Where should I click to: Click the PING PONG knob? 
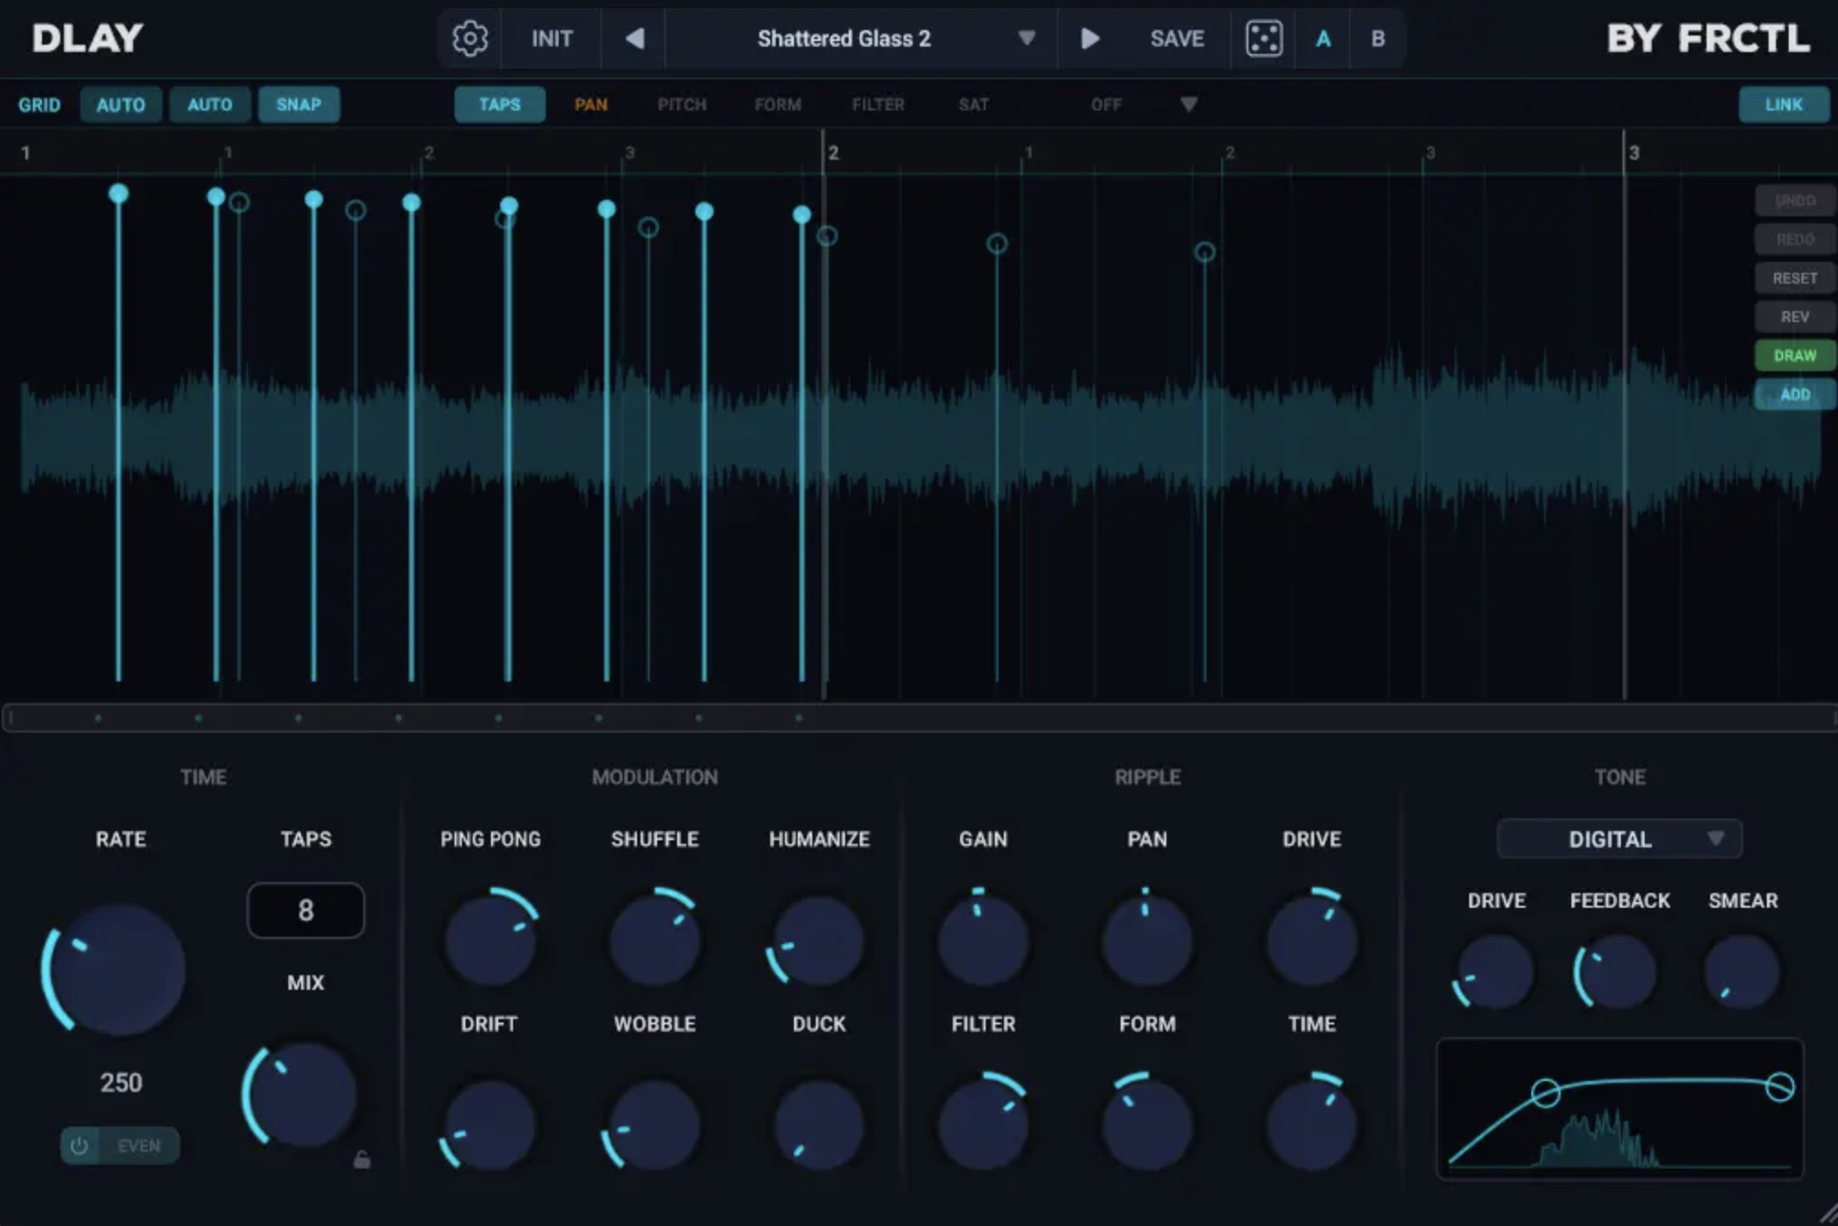coord(491,940)
